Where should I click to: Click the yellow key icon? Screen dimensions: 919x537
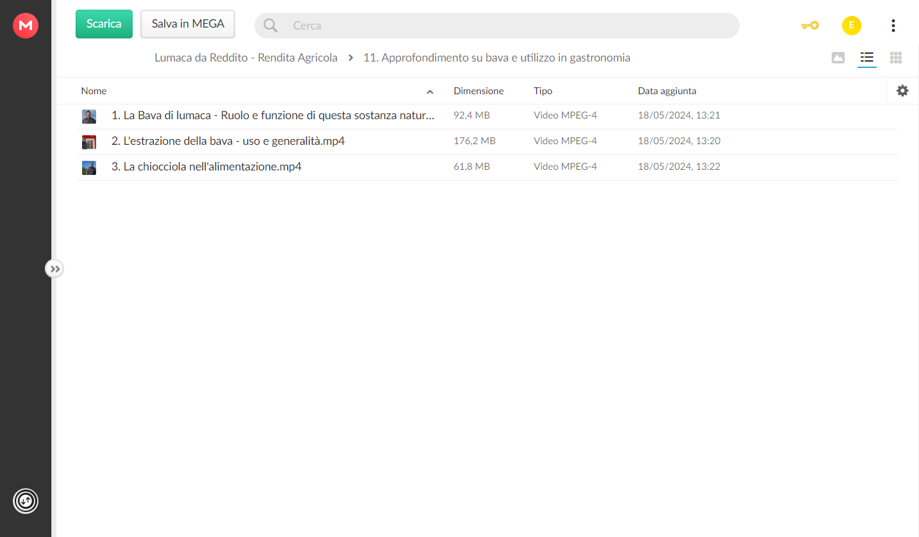(810, 26)
